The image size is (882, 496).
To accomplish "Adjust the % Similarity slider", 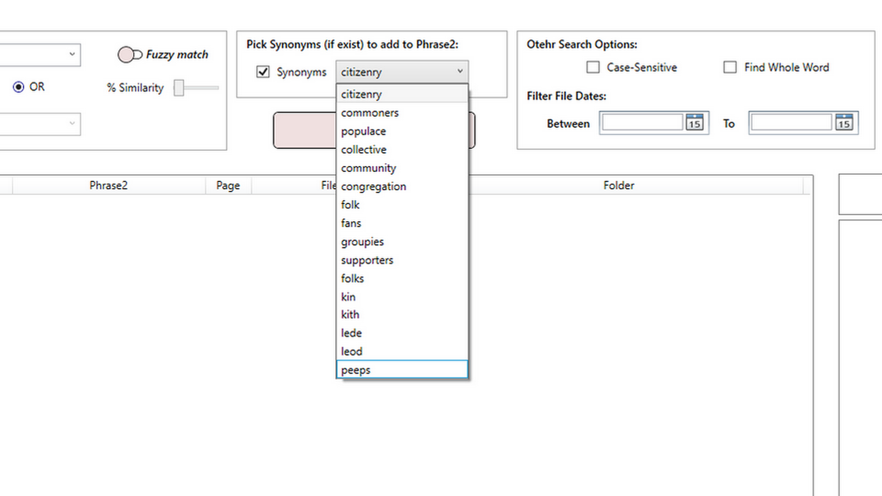I will click(x=179, y=88).
